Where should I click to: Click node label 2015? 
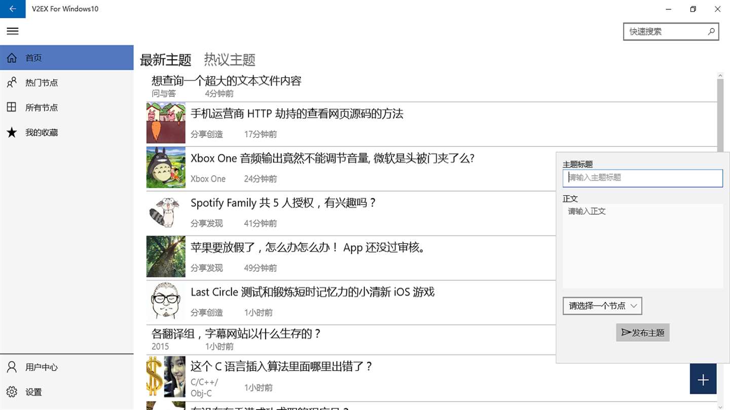pos(160,346)
